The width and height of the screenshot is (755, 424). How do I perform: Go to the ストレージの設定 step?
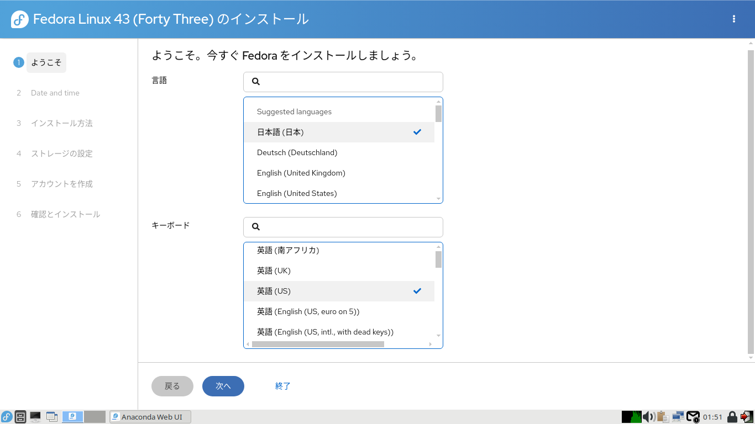(x=62, y=153)
